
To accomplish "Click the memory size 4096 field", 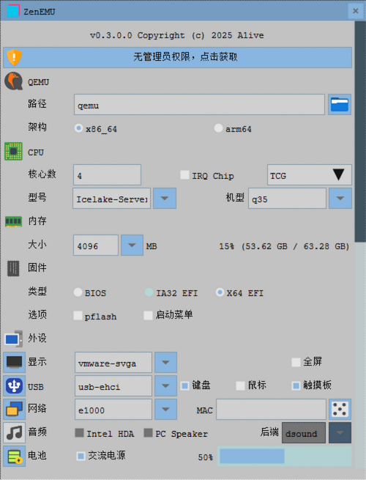I will tap(96, 245).
